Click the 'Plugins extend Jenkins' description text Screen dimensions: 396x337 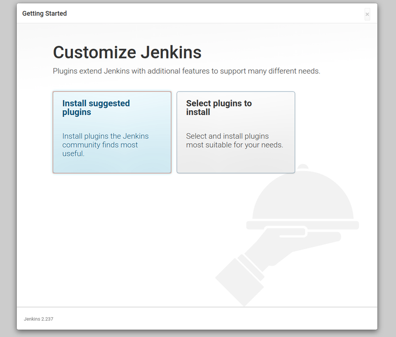186,71
